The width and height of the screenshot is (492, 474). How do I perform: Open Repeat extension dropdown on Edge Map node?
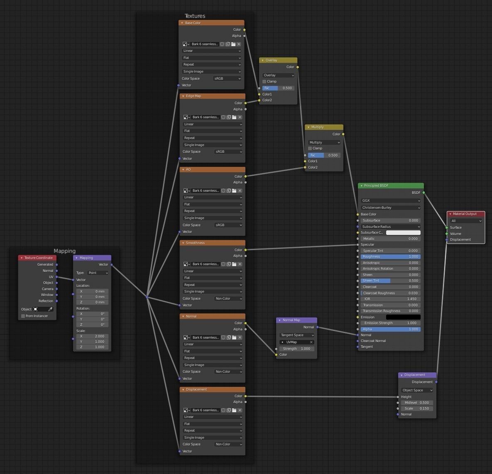coord(213,138)
